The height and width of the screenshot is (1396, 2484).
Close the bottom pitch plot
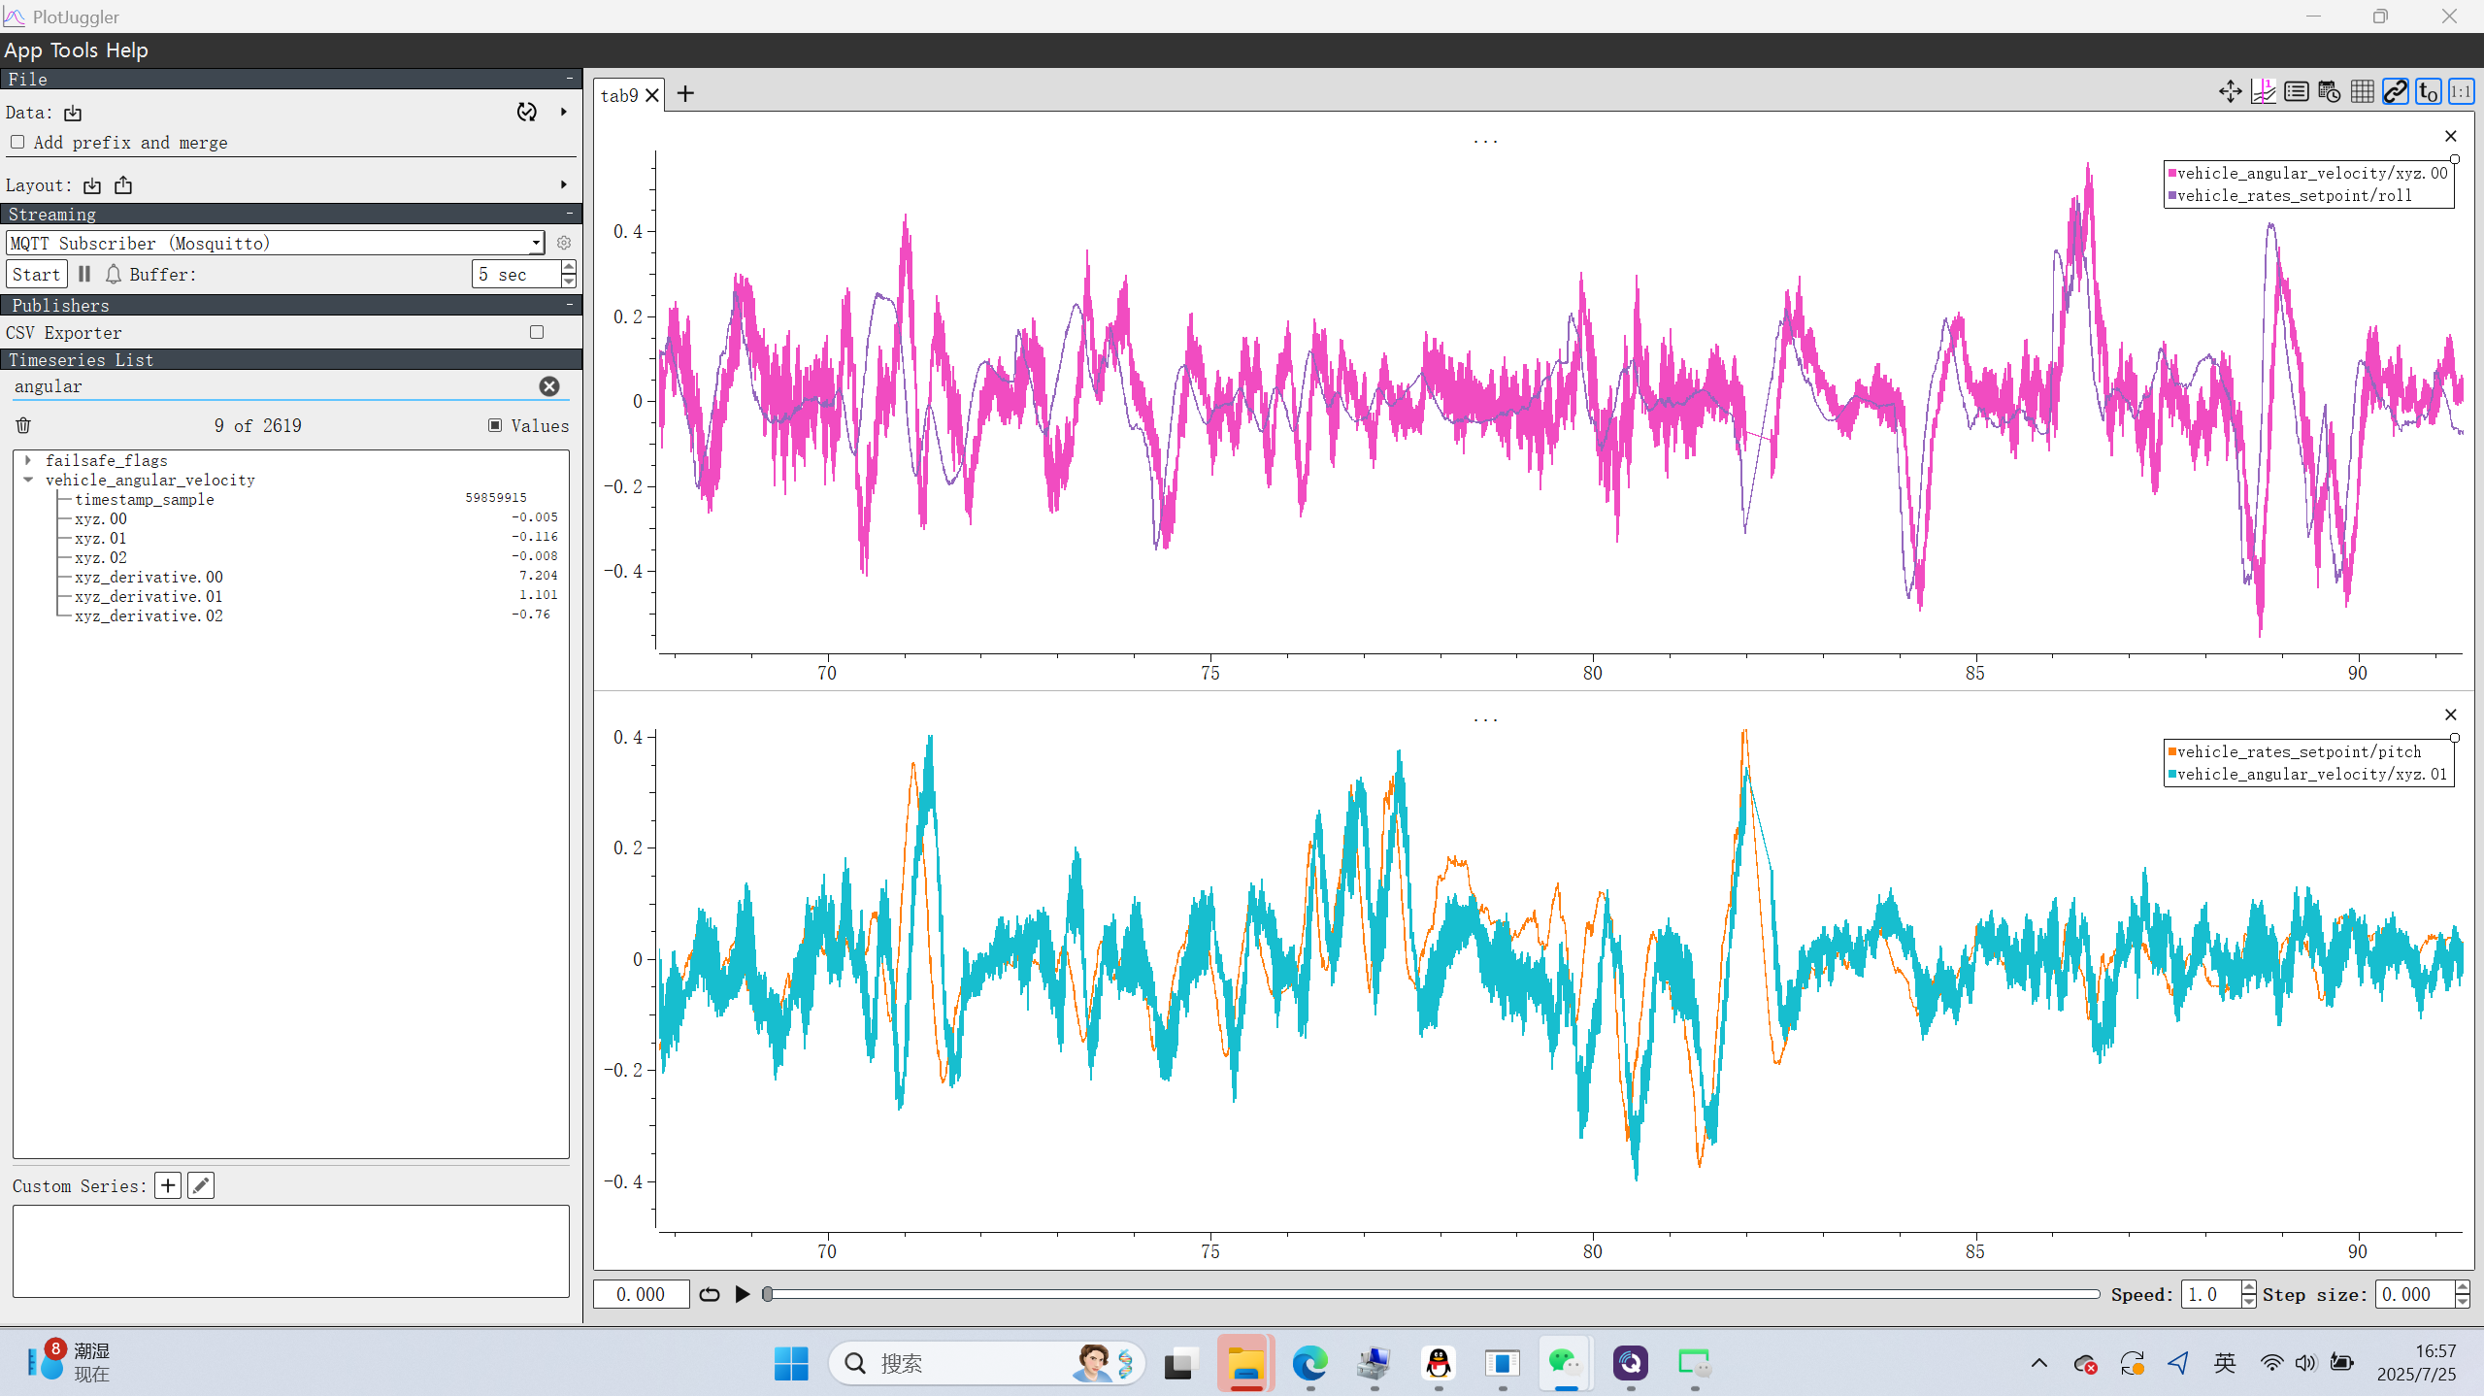pyautogui.click(x=2451, y=715)
